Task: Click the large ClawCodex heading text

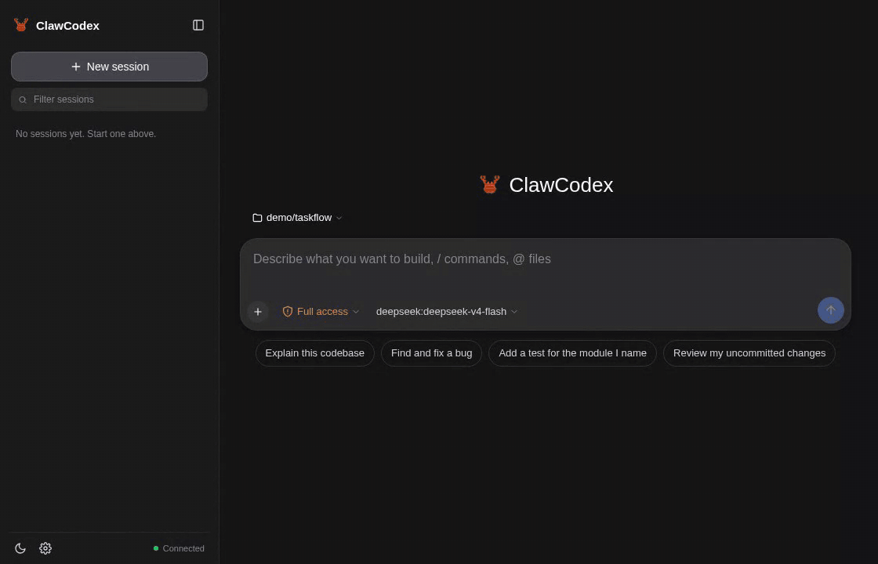Action: [x=561, y=185]
